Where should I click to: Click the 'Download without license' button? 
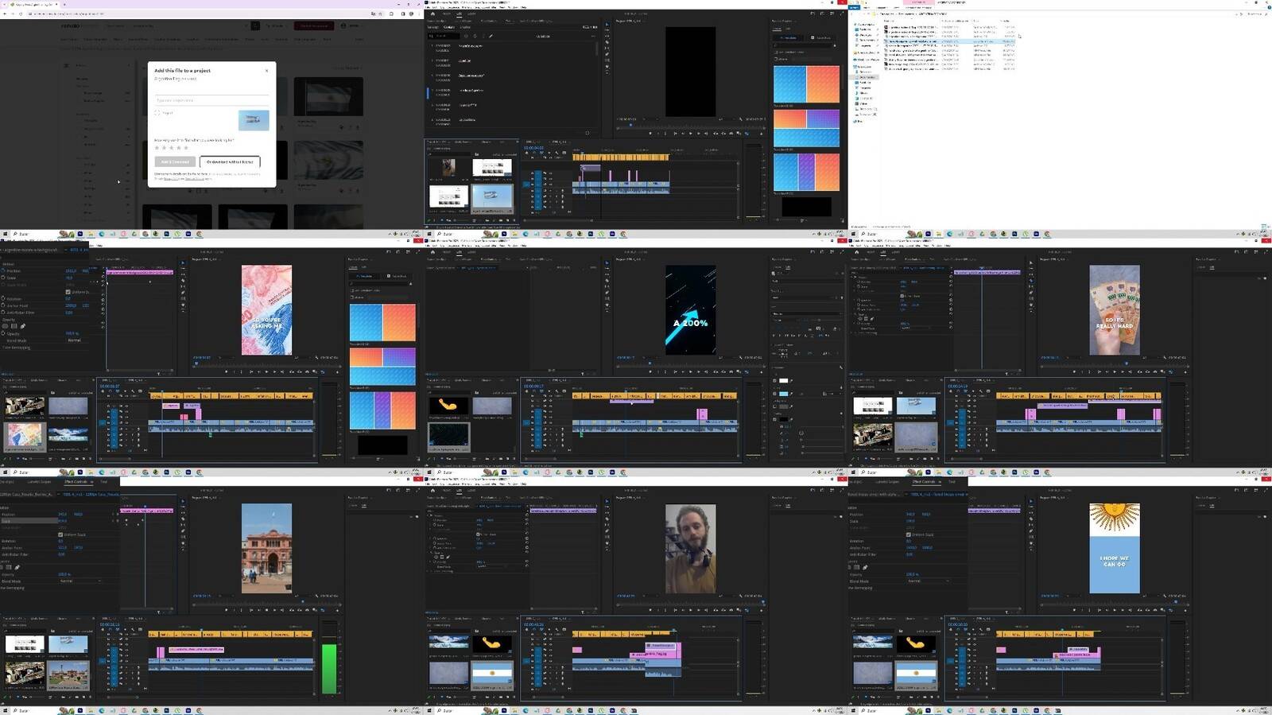[x=230, y=161]
